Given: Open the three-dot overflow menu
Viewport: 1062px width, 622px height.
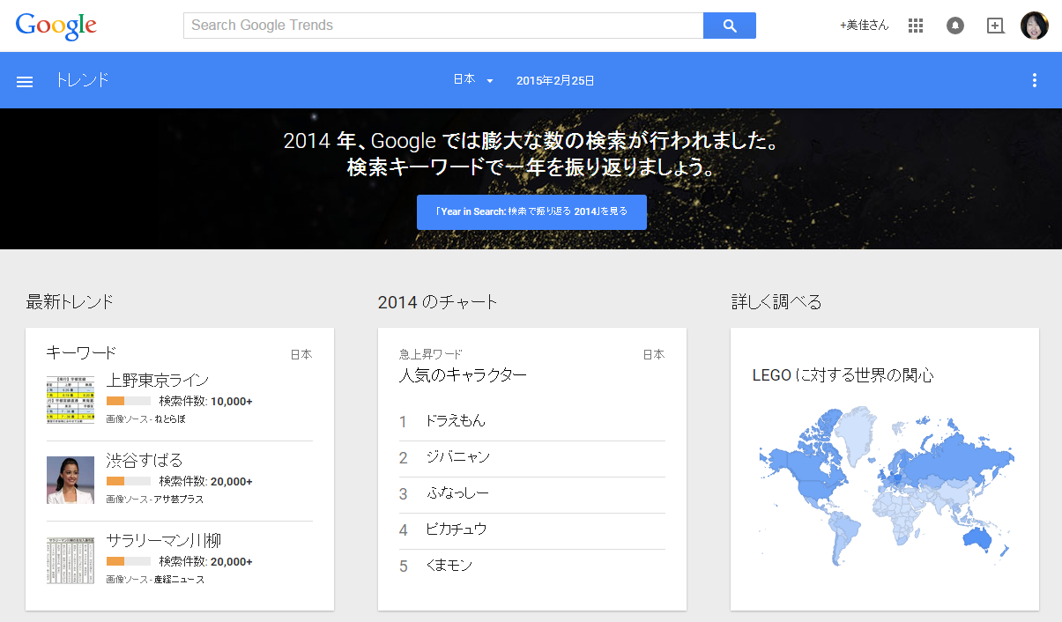Looking at the screenshot, I should tap(1034, 80).
